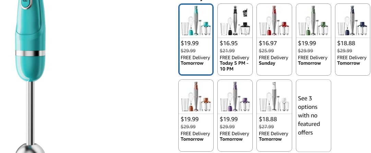Select the teal blender set priced $19.99

(196, 39)
